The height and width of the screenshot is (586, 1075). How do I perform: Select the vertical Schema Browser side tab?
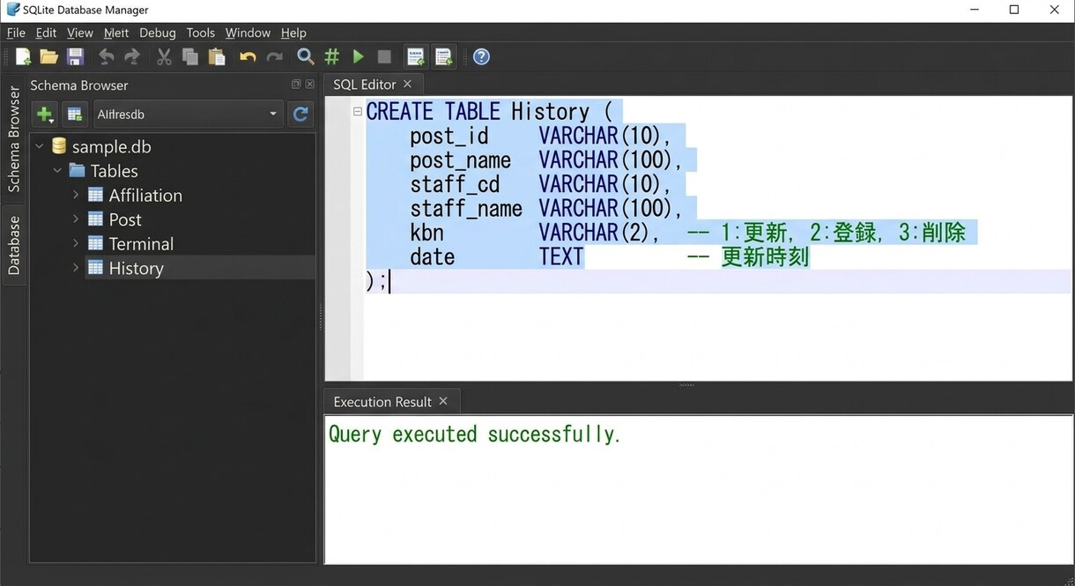pyautogui.click(x=13, y=139)
